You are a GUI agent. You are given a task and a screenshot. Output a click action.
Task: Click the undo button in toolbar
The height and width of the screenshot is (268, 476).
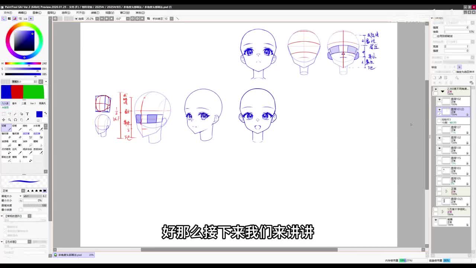pyautogui.click(x=55, y=19)
